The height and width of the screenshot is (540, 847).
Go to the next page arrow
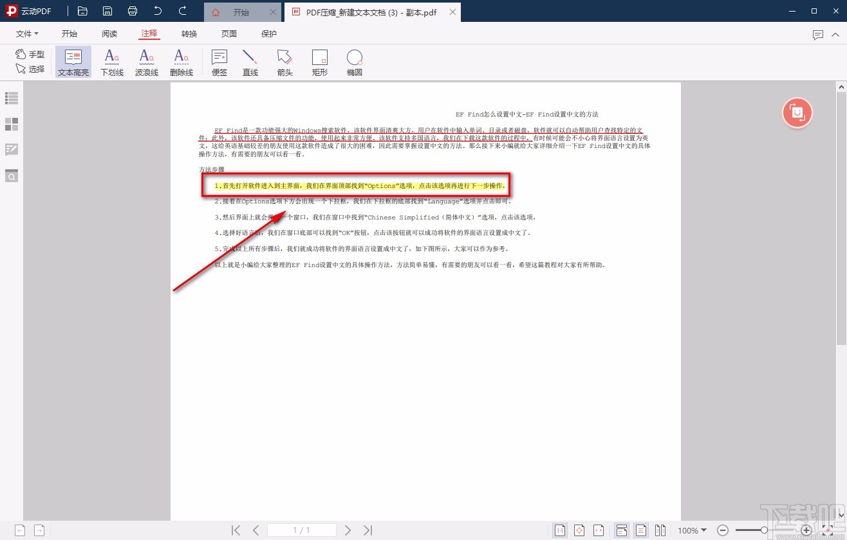pyautogui.click(x=348, y=530)
